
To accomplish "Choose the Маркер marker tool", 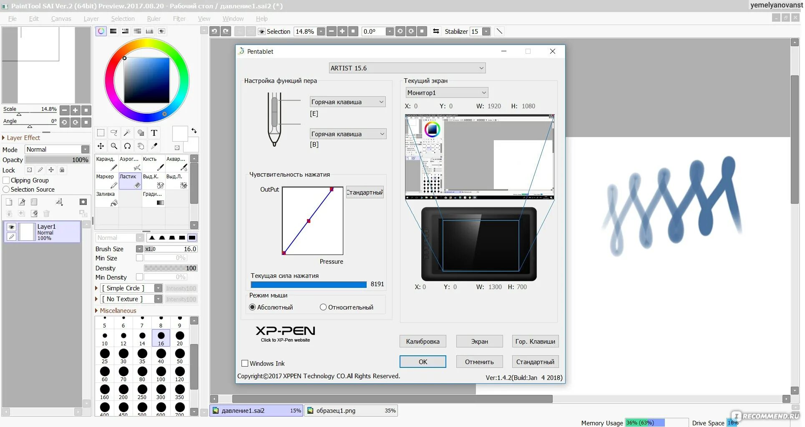I will coord(106,181).
